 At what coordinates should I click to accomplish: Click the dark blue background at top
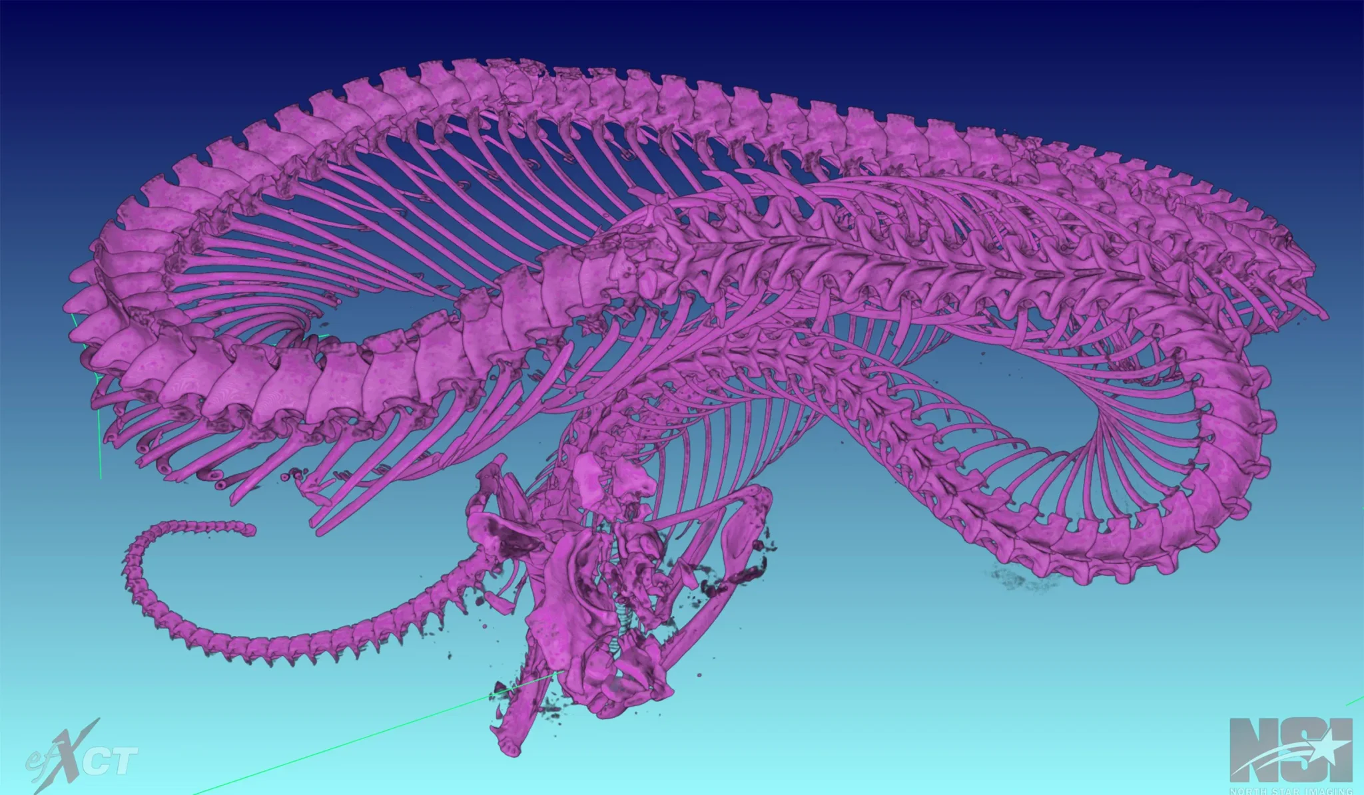pyautogui.click(x=682, y=27)
